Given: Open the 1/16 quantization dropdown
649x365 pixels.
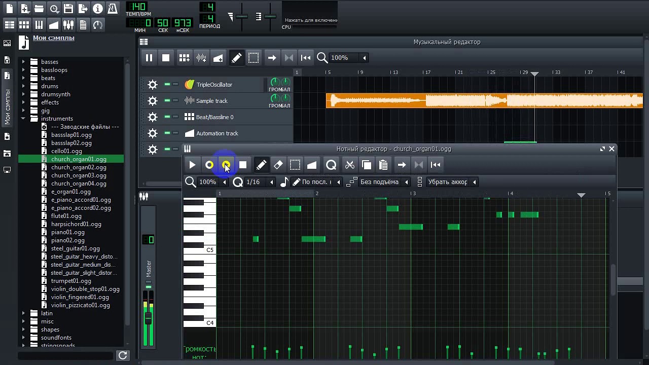Looking at the screenshot, I should point(260,182).
